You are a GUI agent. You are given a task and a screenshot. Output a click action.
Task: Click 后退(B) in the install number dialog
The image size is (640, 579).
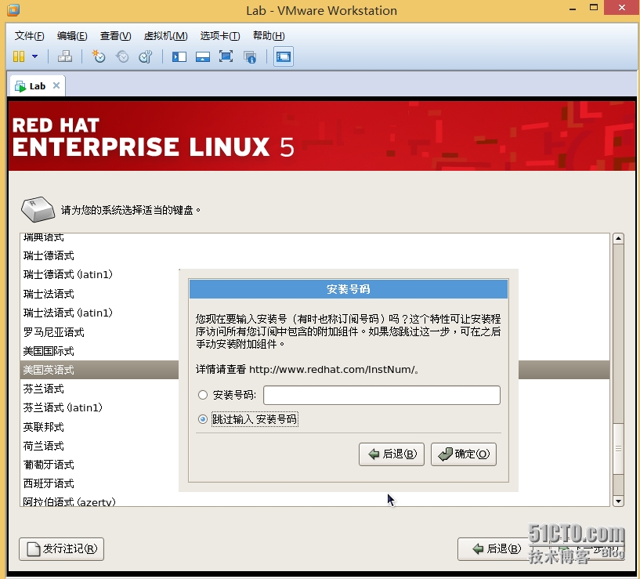(x=392, y=454)
